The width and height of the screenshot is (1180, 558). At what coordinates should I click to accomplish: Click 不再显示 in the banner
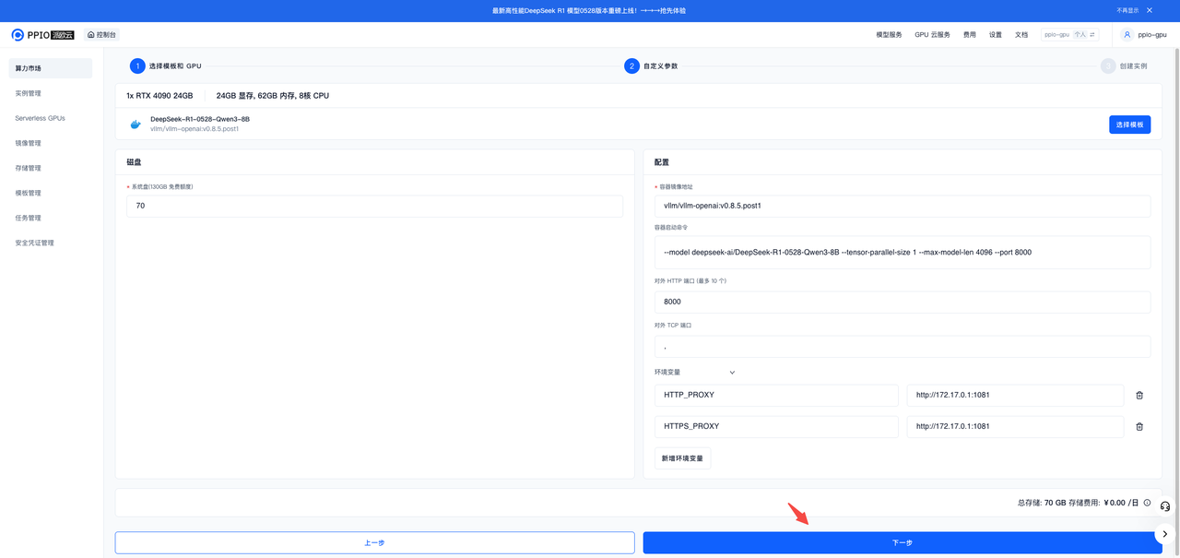click(1127, 10)
